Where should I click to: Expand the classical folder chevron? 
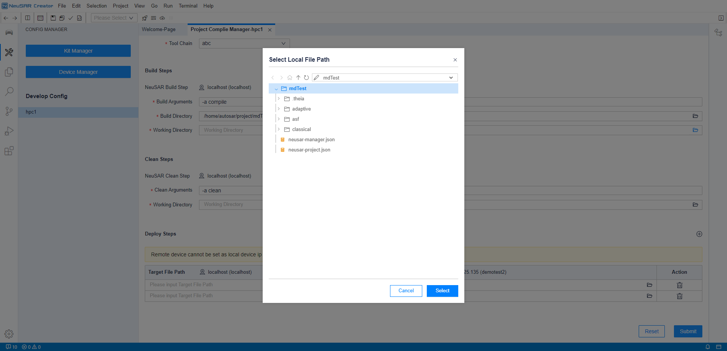279,129
